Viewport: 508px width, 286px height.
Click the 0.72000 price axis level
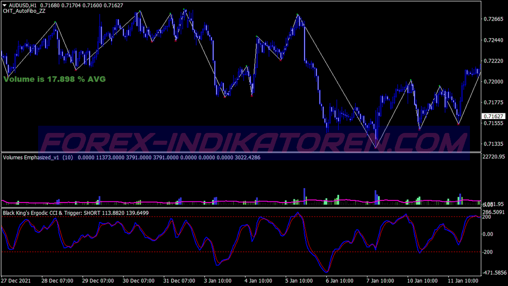tap(493, 82)
